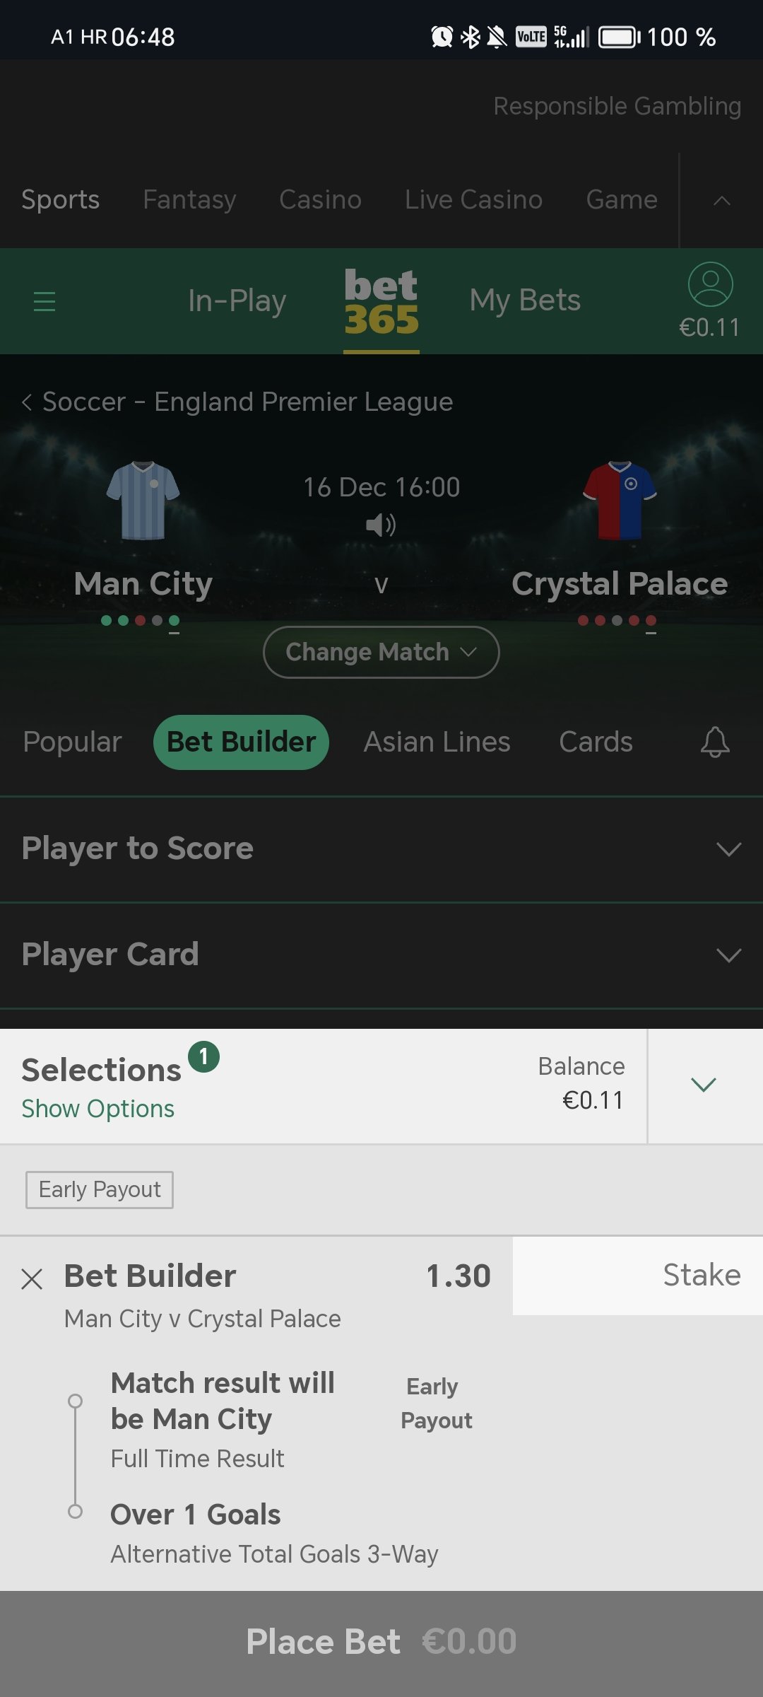Open the My Bets tab
This screenshot has width=763, height=1697.
point(525,301)
